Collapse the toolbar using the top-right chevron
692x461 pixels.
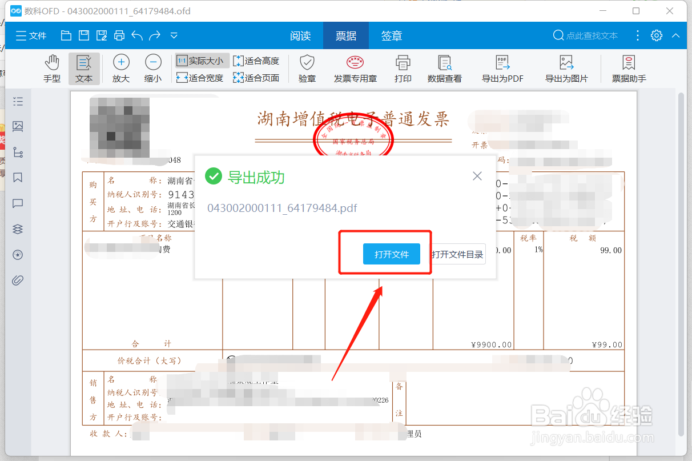point(675,35)
